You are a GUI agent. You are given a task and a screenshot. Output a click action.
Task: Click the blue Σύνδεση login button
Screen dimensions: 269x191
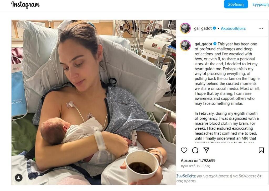pyautogui.click(x=236, y=4)
